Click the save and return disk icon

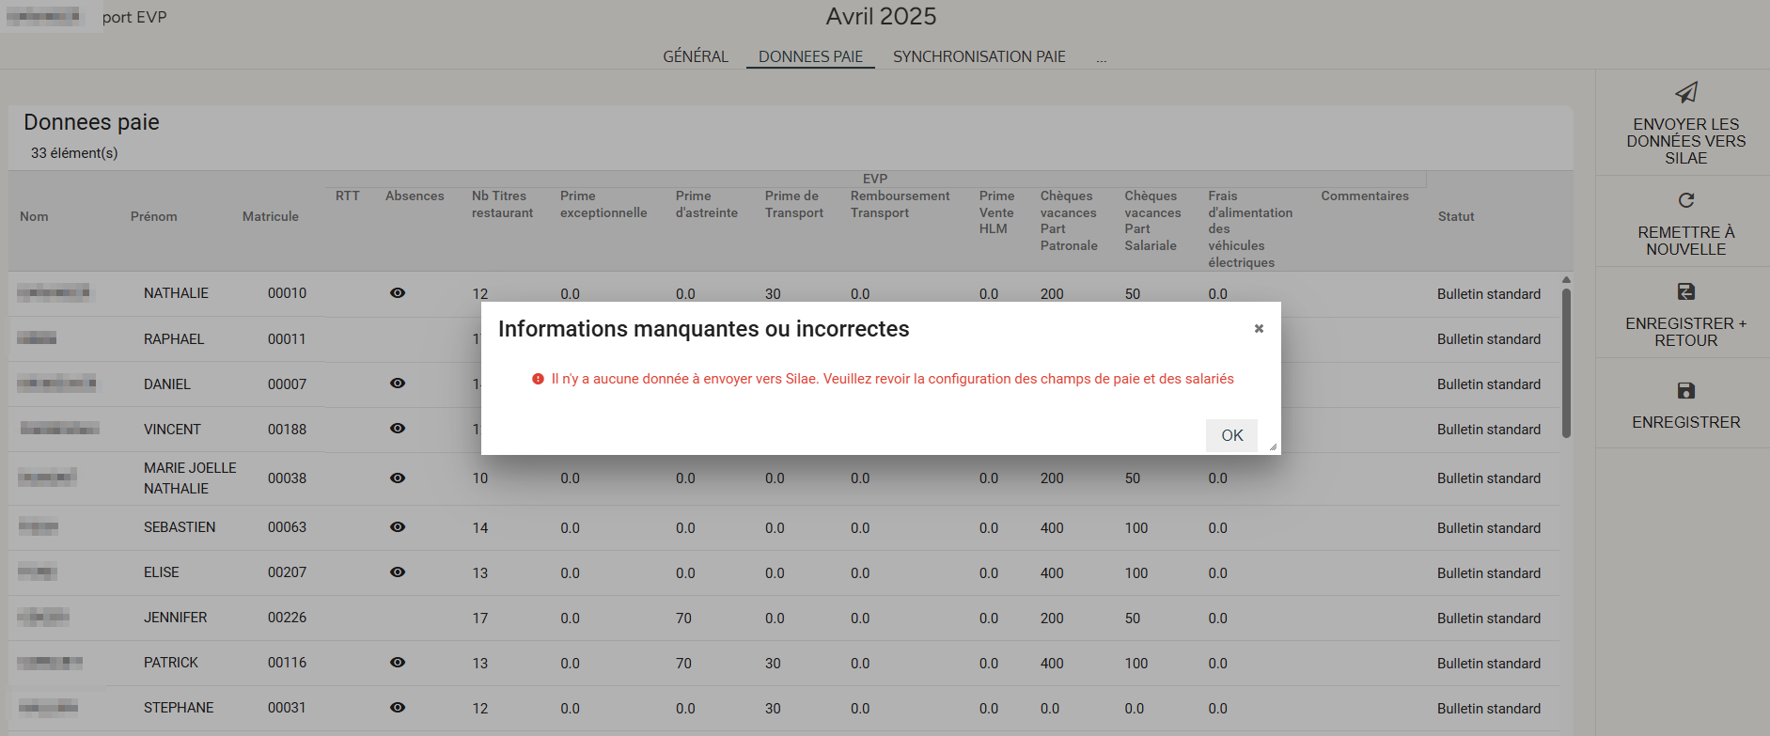1685,291
